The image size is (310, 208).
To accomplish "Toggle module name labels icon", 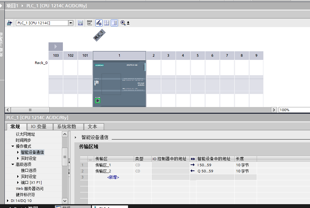I will (x=90, y=23).
